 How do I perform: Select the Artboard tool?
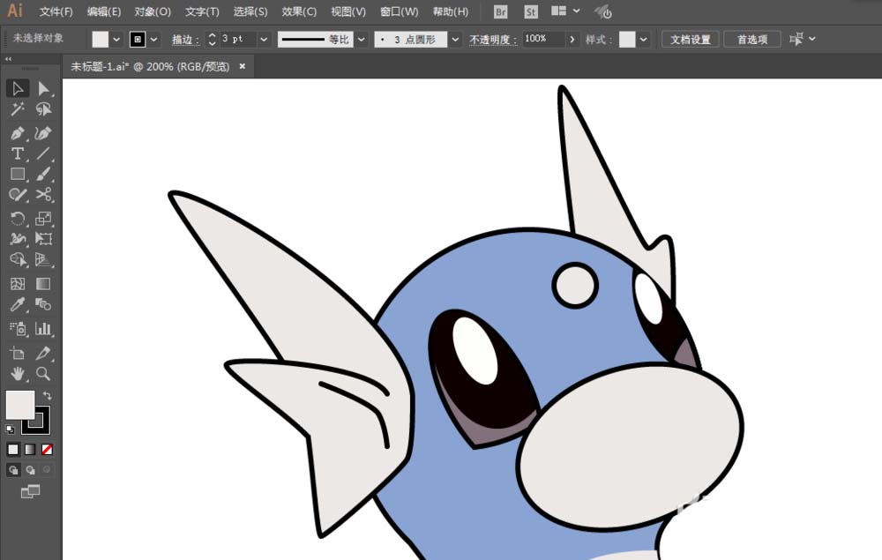(18, 353)
